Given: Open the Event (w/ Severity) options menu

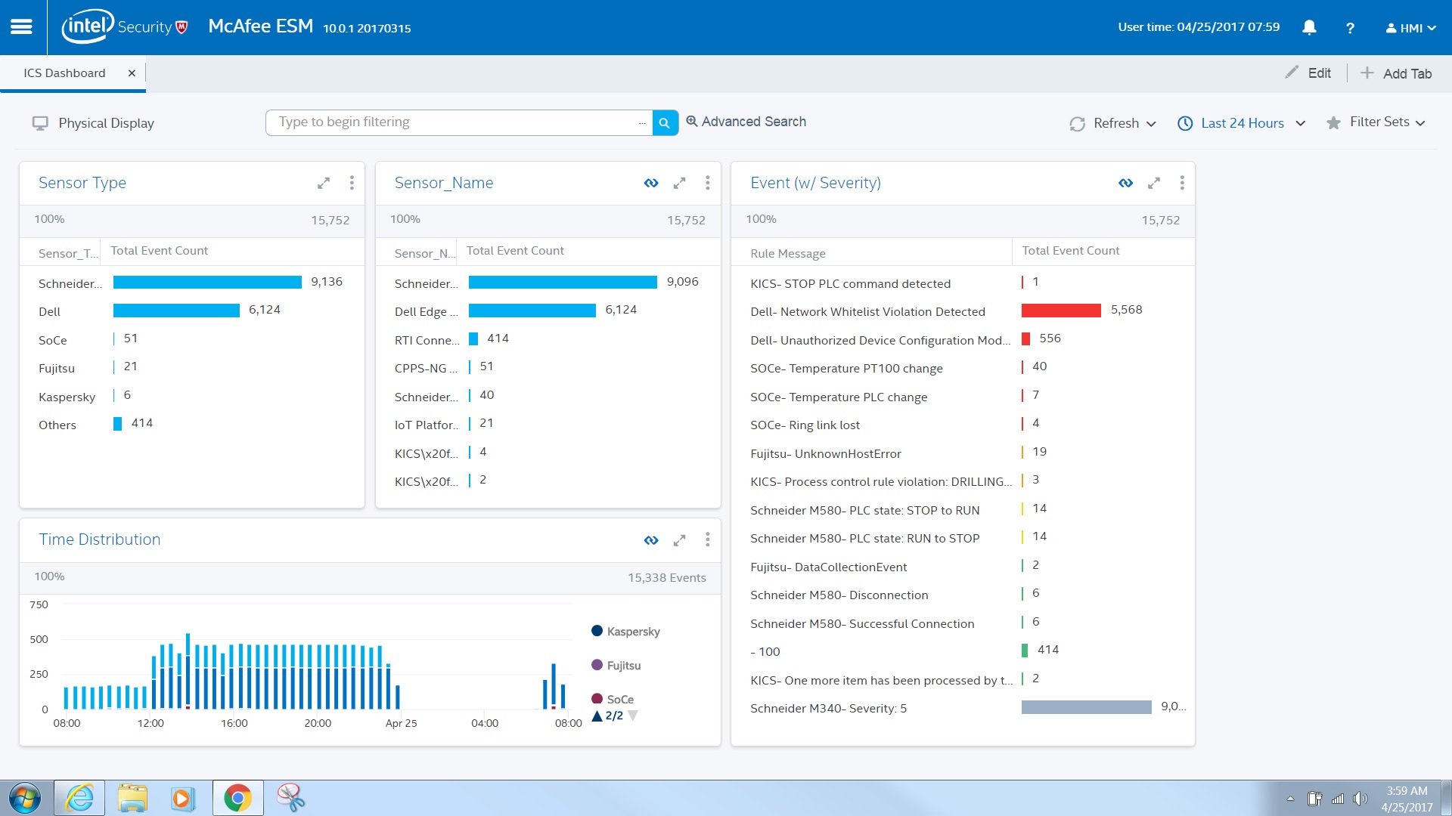Looking at the screenshot, I should point(1181,183).
